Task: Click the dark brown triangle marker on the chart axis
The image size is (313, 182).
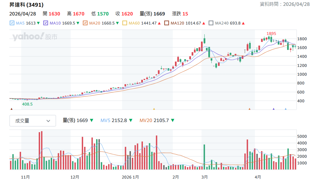Action: point(11,109)
